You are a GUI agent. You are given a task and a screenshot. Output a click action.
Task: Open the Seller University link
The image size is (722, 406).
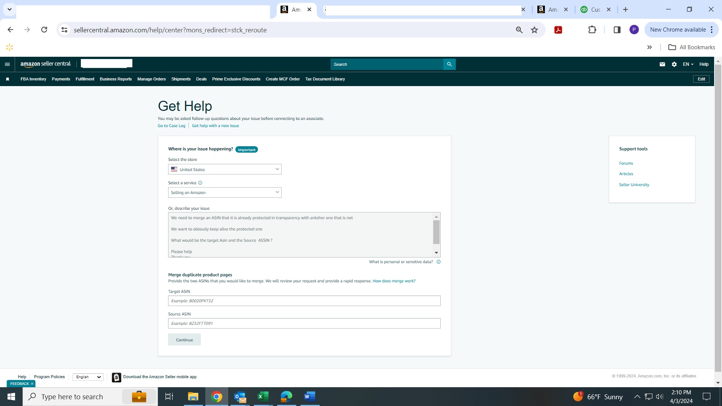pos(634,185)
